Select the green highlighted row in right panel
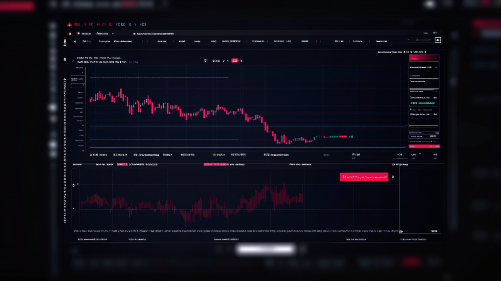The image size is (501, 281). 423,103
